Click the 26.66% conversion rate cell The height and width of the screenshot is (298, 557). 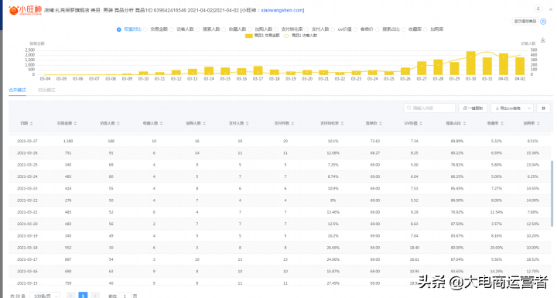(333, 248)
